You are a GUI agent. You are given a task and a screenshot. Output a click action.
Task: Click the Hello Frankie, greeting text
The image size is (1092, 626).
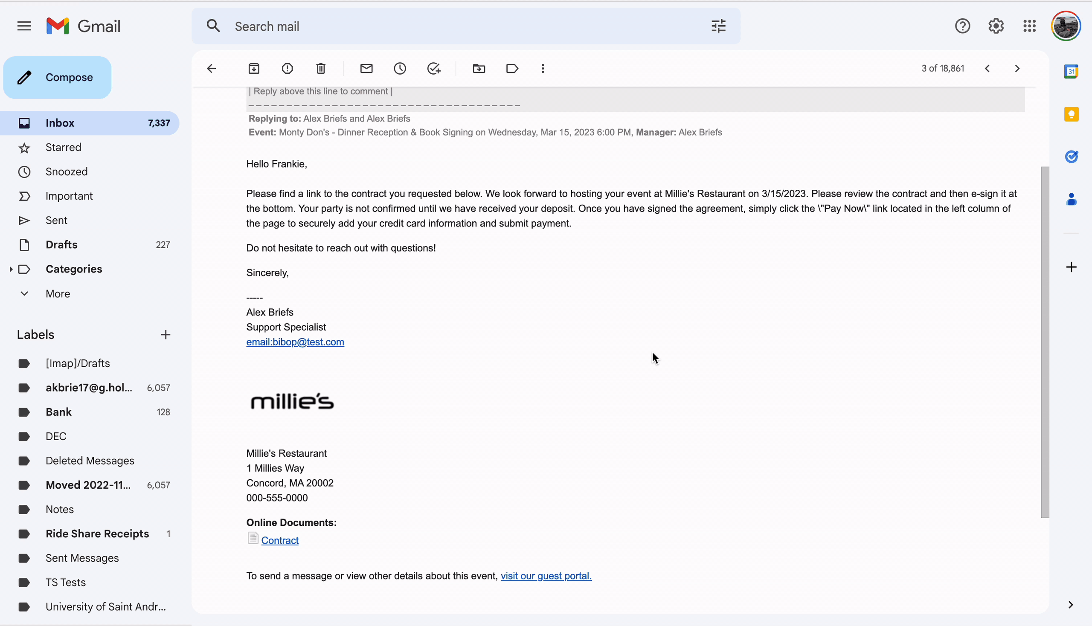pyautogui.click(x=276, y=164)
